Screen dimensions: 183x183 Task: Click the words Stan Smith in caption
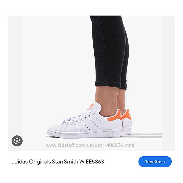[x=65, y=162]
